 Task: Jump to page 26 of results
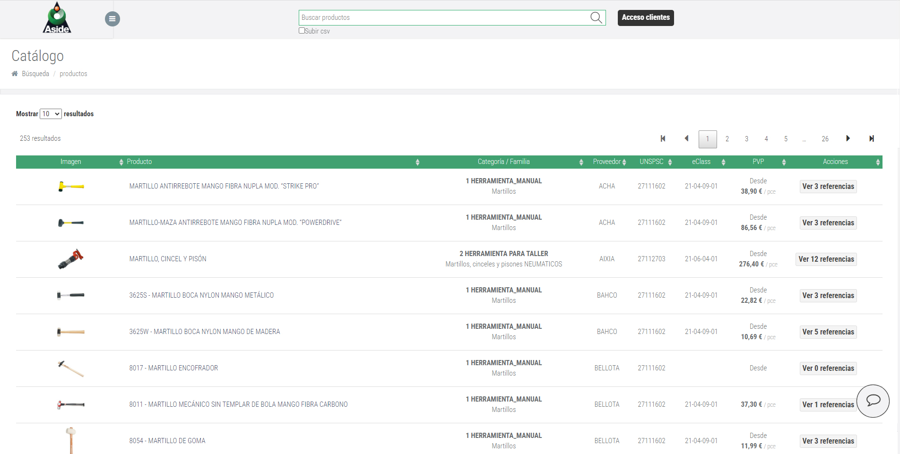pyautogui.click(x=825, y=139)
